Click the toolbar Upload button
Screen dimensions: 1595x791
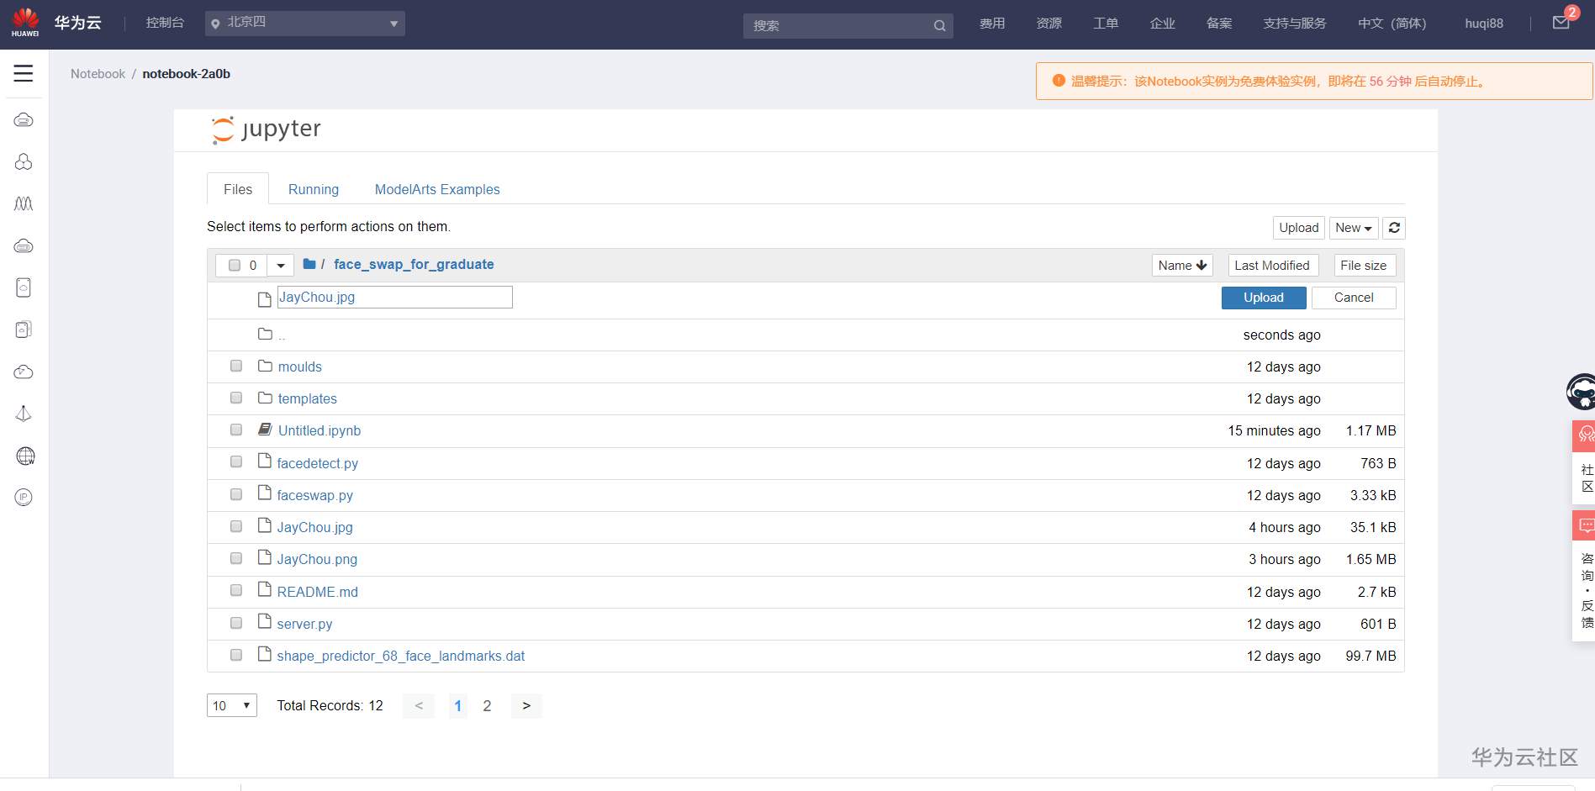1298,228
